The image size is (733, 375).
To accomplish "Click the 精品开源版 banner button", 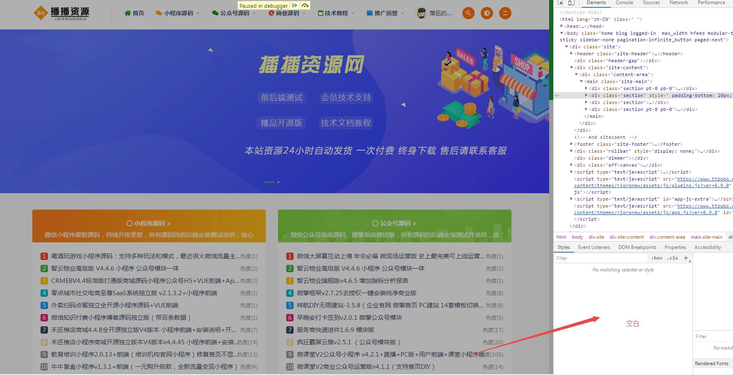I will click(x=282, y=123).
